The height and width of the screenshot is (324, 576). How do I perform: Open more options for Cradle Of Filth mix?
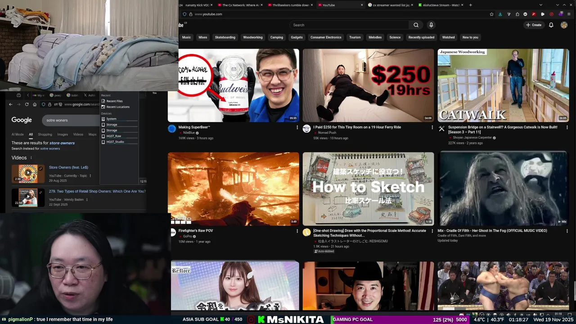(x=567, y=231)
